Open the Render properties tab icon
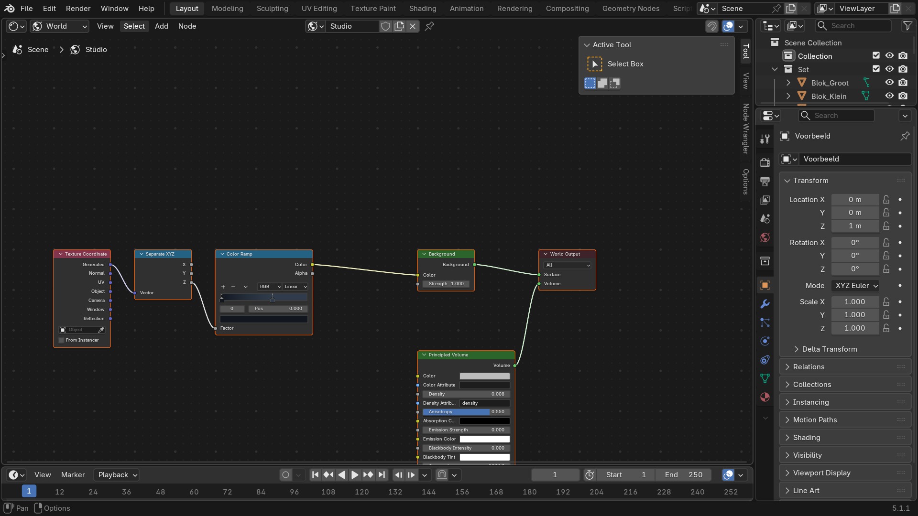The width and height of the screenshot is (918, 516). [765, 162]
